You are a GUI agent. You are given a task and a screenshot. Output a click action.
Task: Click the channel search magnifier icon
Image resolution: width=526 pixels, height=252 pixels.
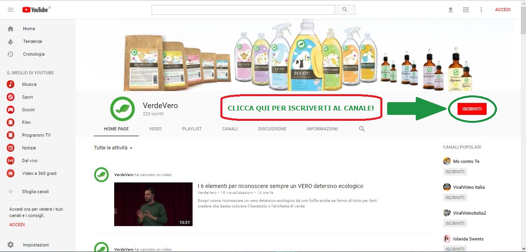point(362,129)
